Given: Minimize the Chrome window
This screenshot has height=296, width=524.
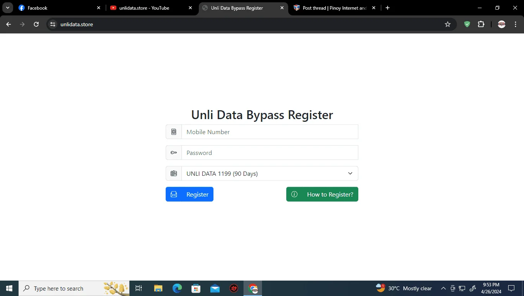Looking at the screenshot, I should pyautogui.click(x=480, y=8).
